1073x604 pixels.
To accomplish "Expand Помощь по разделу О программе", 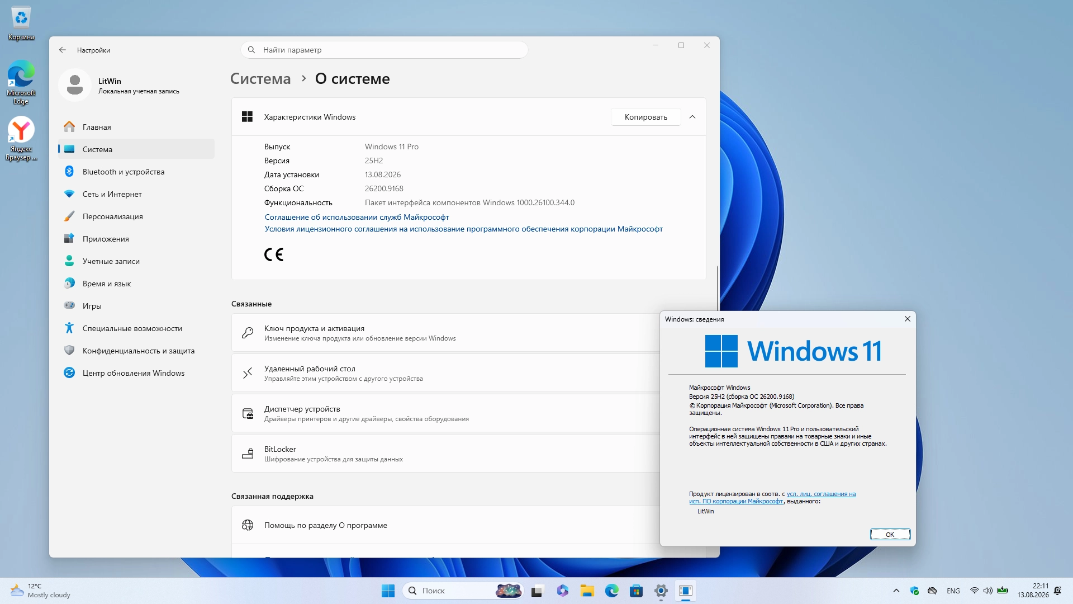I will [445, 525].
